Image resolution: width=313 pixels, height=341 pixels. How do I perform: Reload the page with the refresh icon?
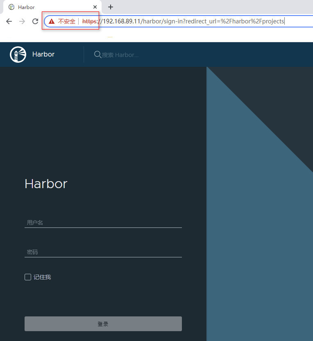(x=35, y=21)
